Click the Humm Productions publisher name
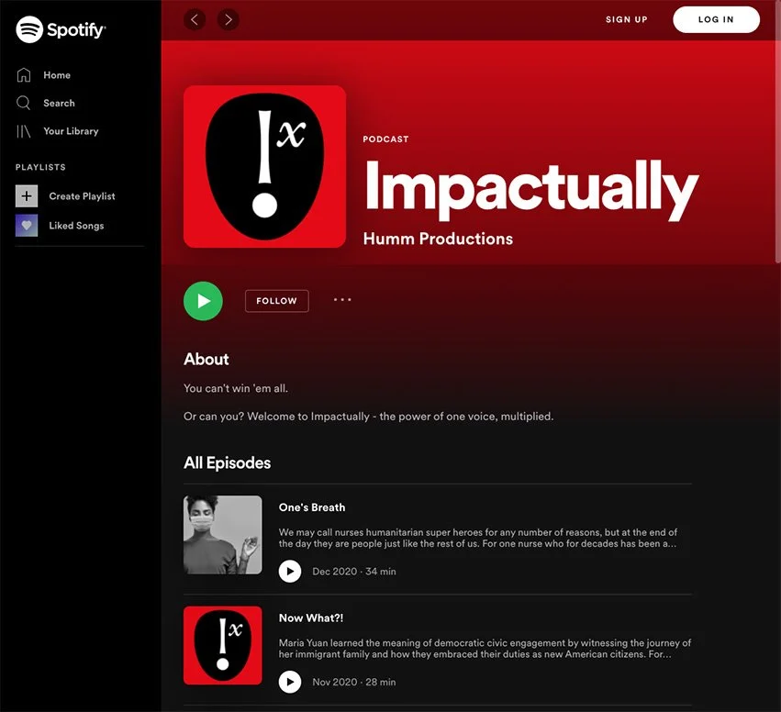 438,239
